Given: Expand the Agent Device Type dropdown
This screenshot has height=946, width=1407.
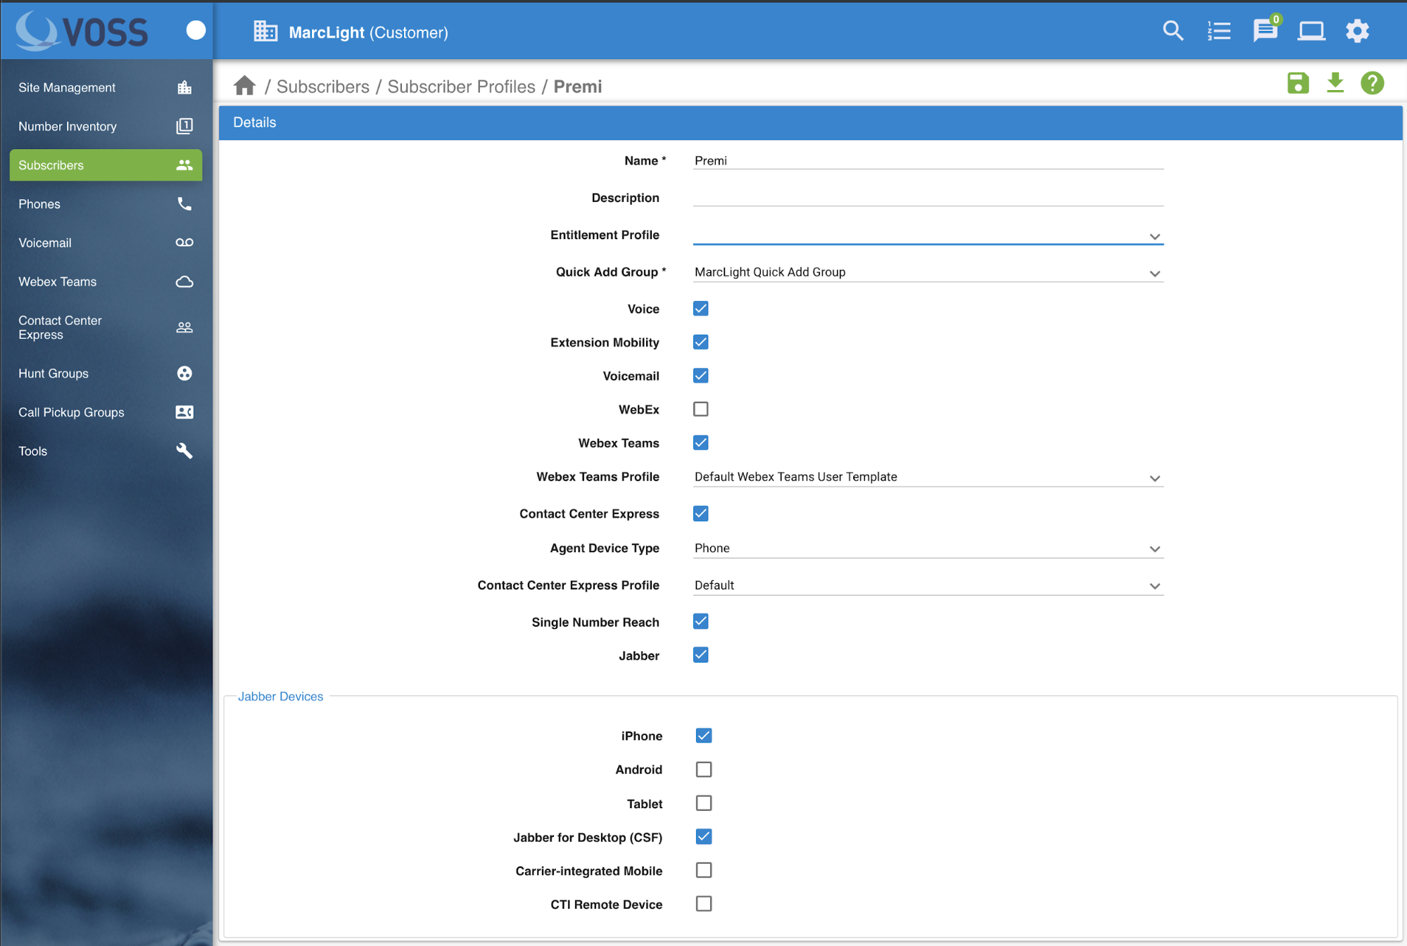Looking at the screenshot, I should pyautogui.click(x=928, y=549).
